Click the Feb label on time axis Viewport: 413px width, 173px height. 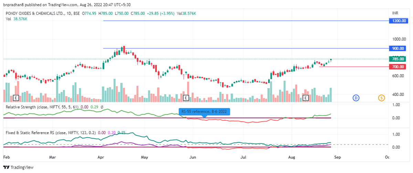(x=6, y=157)
